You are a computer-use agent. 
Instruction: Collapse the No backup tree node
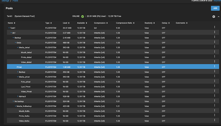click(x=13, y=101)
